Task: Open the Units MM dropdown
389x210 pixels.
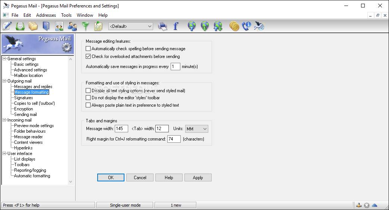Action: point(196,129)
